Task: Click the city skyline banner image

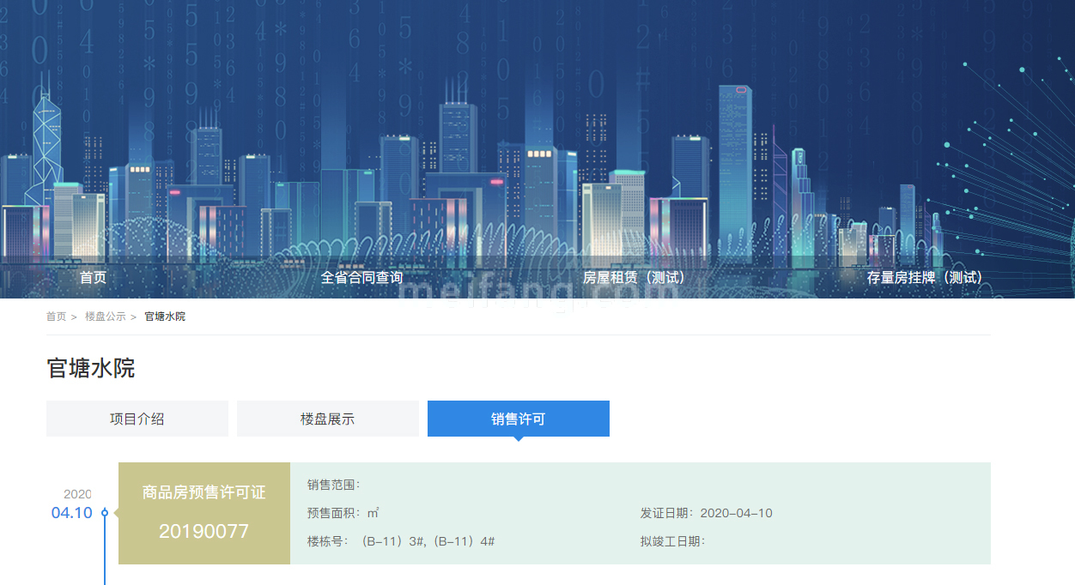Action: click(x=537, y=129)
